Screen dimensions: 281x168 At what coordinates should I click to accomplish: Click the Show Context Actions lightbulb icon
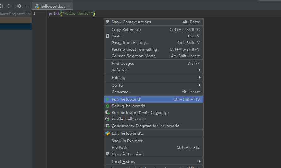[108, 22]
